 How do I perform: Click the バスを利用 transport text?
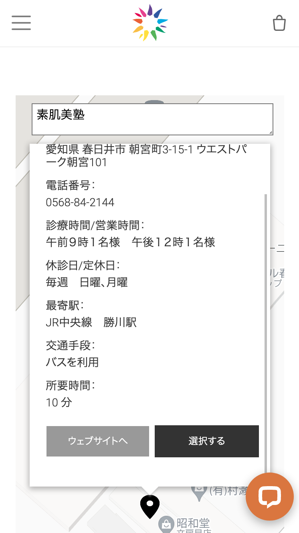pos(73,362)
